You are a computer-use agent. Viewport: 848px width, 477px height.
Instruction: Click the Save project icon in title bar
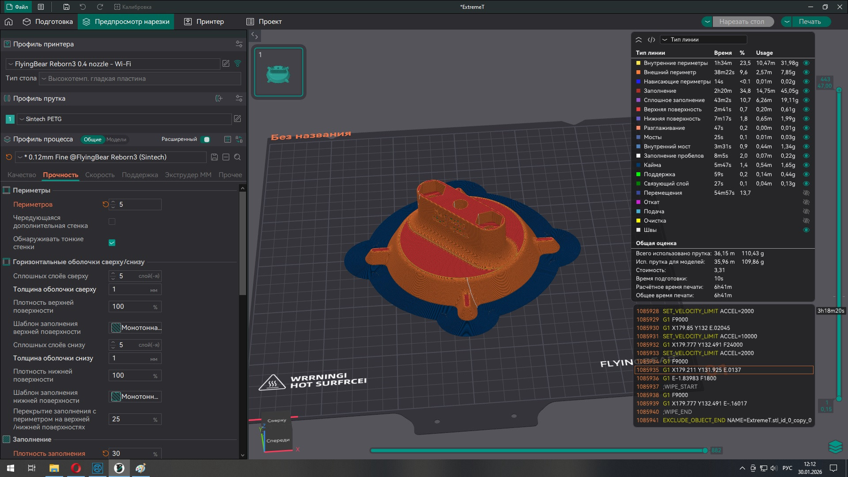[x=66, y=7]
